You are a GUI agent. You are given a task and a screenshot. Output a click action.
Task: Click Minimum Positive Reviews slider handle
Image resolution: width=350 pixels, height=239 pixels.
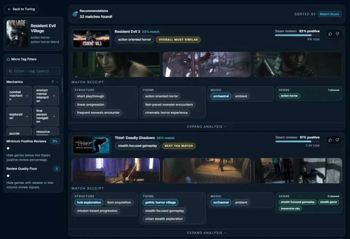coord(8,148)
